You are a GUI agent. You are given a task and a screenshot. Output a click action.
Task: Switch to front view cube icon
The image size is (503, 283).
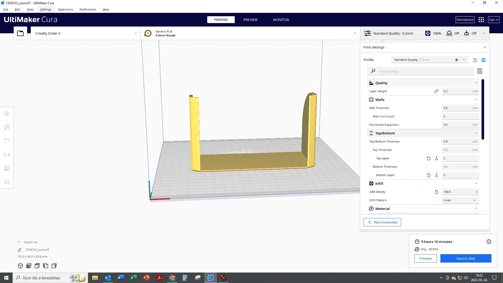pyautogui.click(x=29, y=266)
